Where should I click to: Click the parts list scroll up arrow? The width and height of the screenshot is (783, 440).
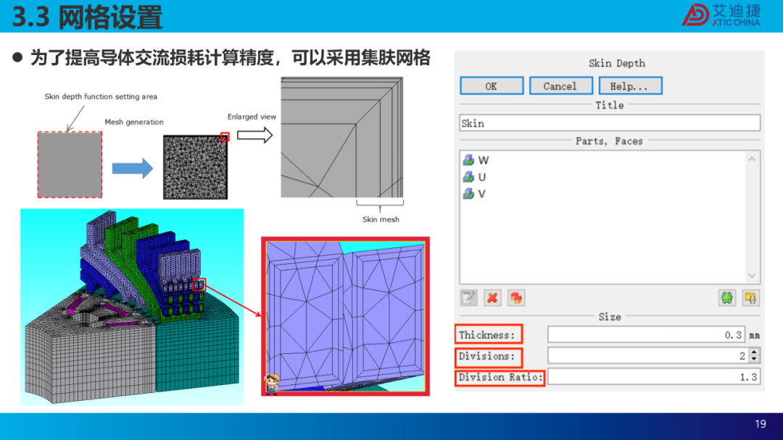[752, 159]
